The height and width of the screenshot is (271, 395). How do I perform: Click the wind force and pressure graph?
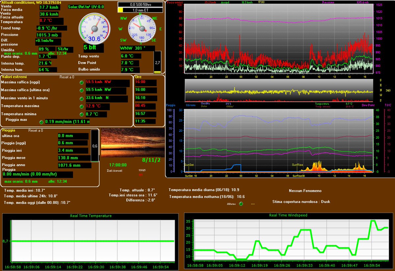click(279, 38)
